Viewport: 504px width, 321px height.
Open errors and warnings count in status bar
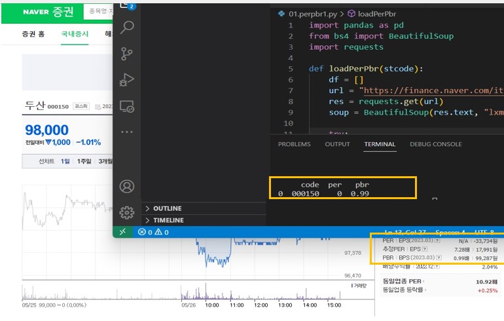click(x=153, y=232)
